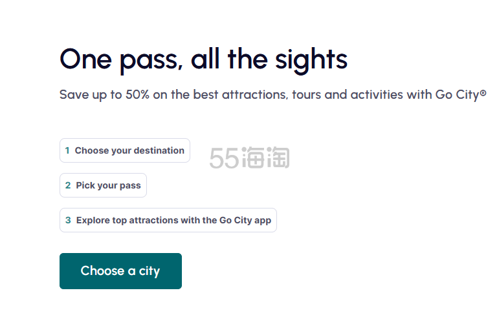Select the Choose your destination step
The image size is (499, 315).
pyautogui.click(x=124, y=150)
